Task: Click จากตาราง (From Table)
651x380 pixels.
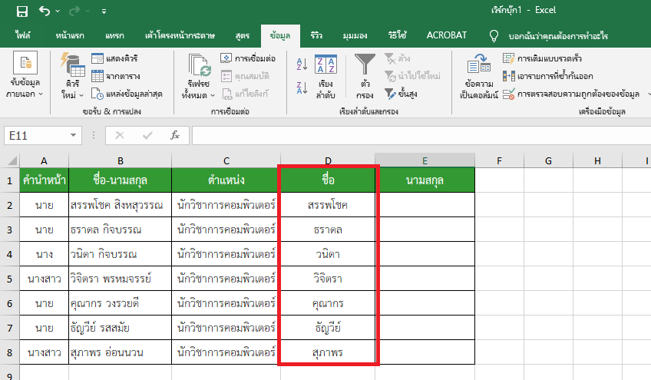Action: (115, 76)
